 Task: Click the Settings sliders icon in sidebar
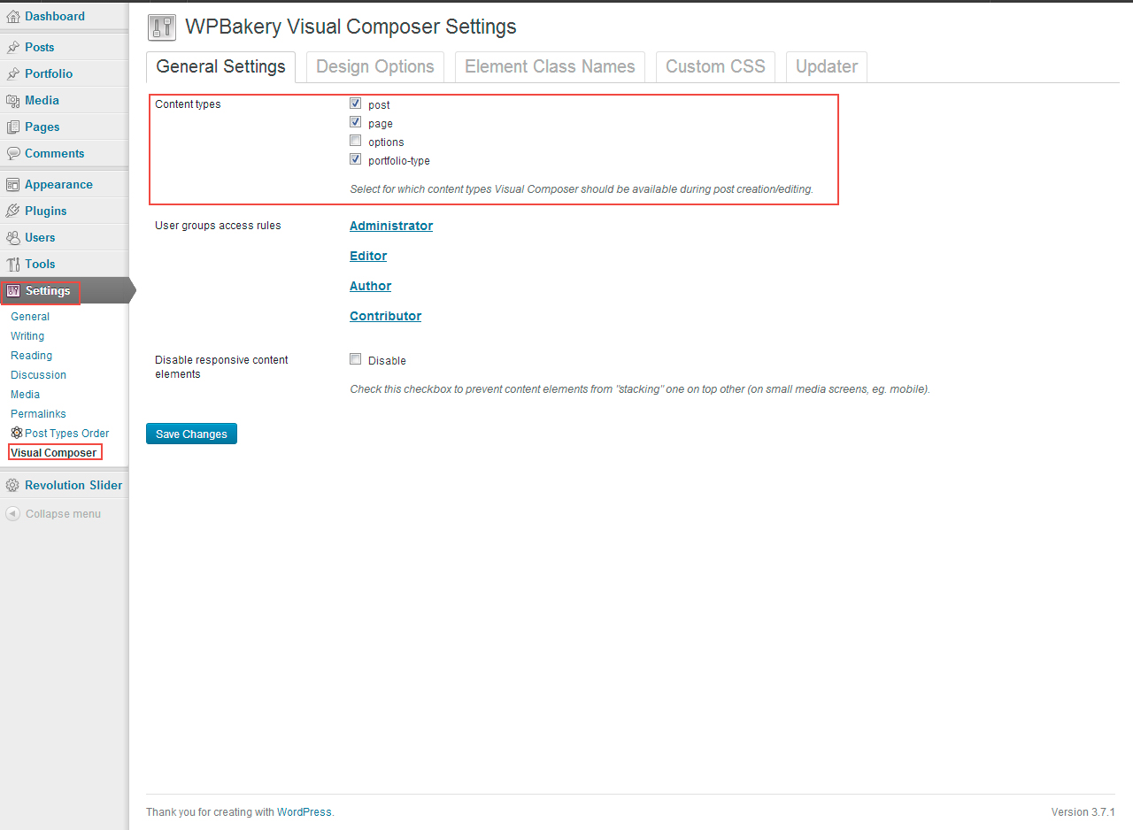click(12, 290)
